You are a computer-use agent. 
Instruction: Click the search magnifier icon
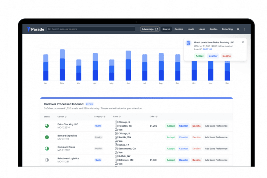49,29
